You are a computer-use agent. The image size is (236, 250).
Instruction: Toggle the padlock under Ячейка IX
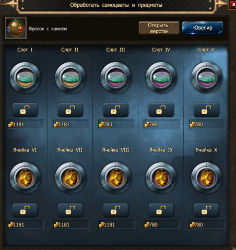click(161, 210)
